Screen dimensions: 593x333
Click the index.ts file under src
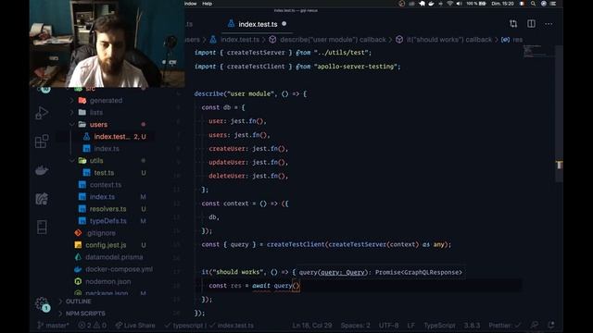point(102,197)
